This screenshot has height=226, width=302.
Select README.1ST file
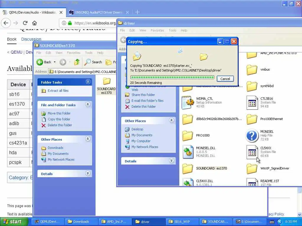[x=263, y=182]
